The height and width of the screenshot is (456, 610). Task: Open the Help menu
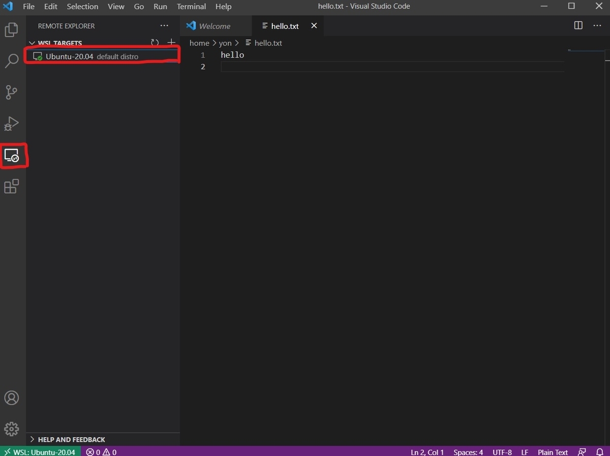pos(223,7)
